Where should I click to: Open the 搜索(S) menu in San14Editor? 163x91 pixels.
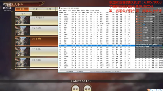click(x=74, y=10)
